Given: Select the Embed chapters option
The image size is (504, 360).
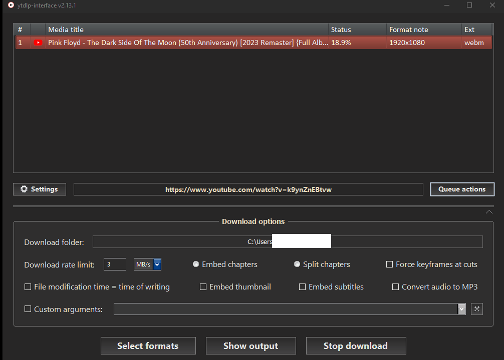Looking at the screenshot, I should 196,264.
